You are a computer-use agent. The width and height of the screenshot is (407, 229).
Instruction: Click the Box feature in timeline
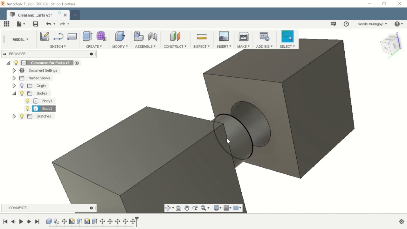point(49,221)
